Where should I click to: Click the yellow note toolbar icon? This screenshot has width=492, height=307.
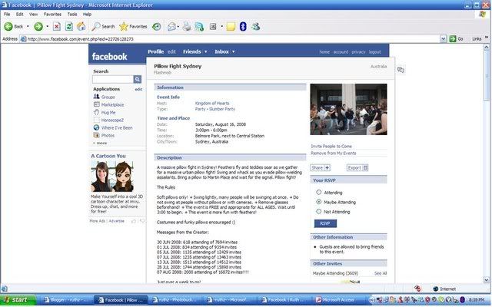click(231, 27)
